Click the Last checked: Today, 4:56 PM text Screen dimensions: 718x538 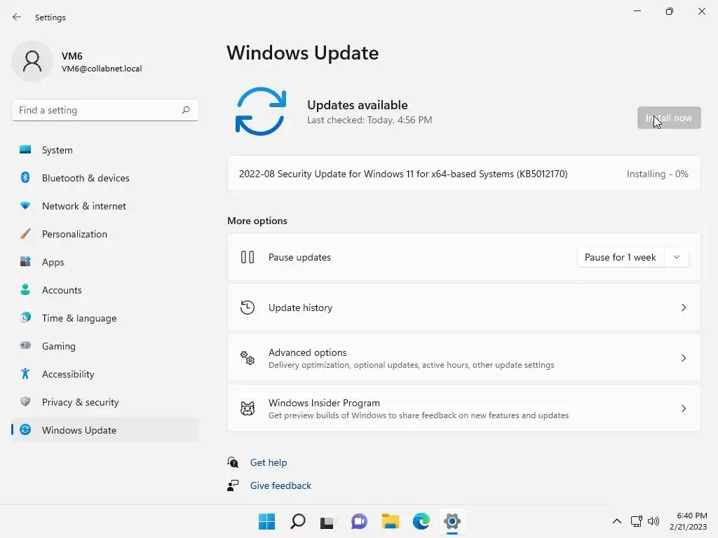(370, 120)
